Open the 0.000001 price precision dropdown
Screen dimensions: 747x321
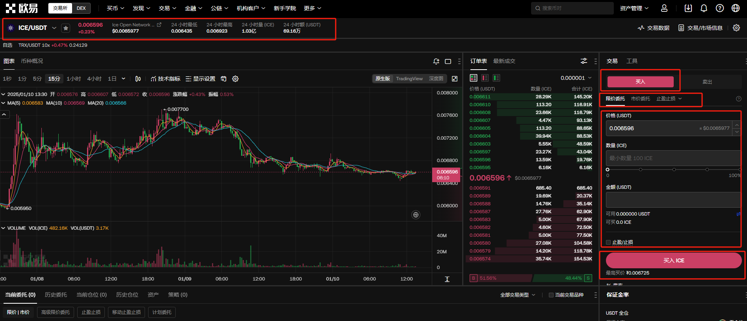576,78
